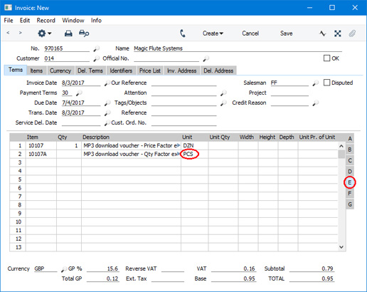This screenshot has width=367, height=292.
Task: Click the lookup icon next to Salesman
Action: tap(315, 83)
